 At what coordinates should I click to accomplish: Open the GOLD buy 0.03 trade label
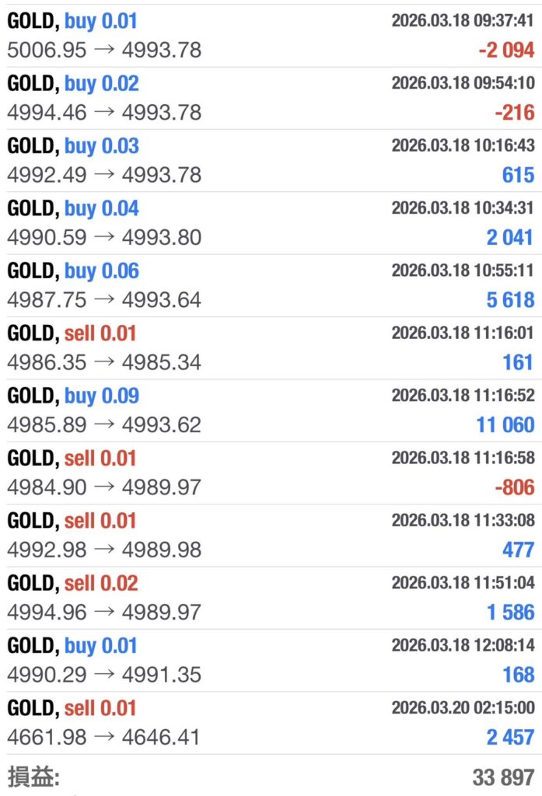(73, 146)
